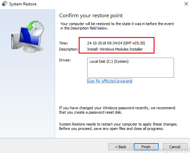
Task: Click the Time label
Action: (x=63, y=43)
